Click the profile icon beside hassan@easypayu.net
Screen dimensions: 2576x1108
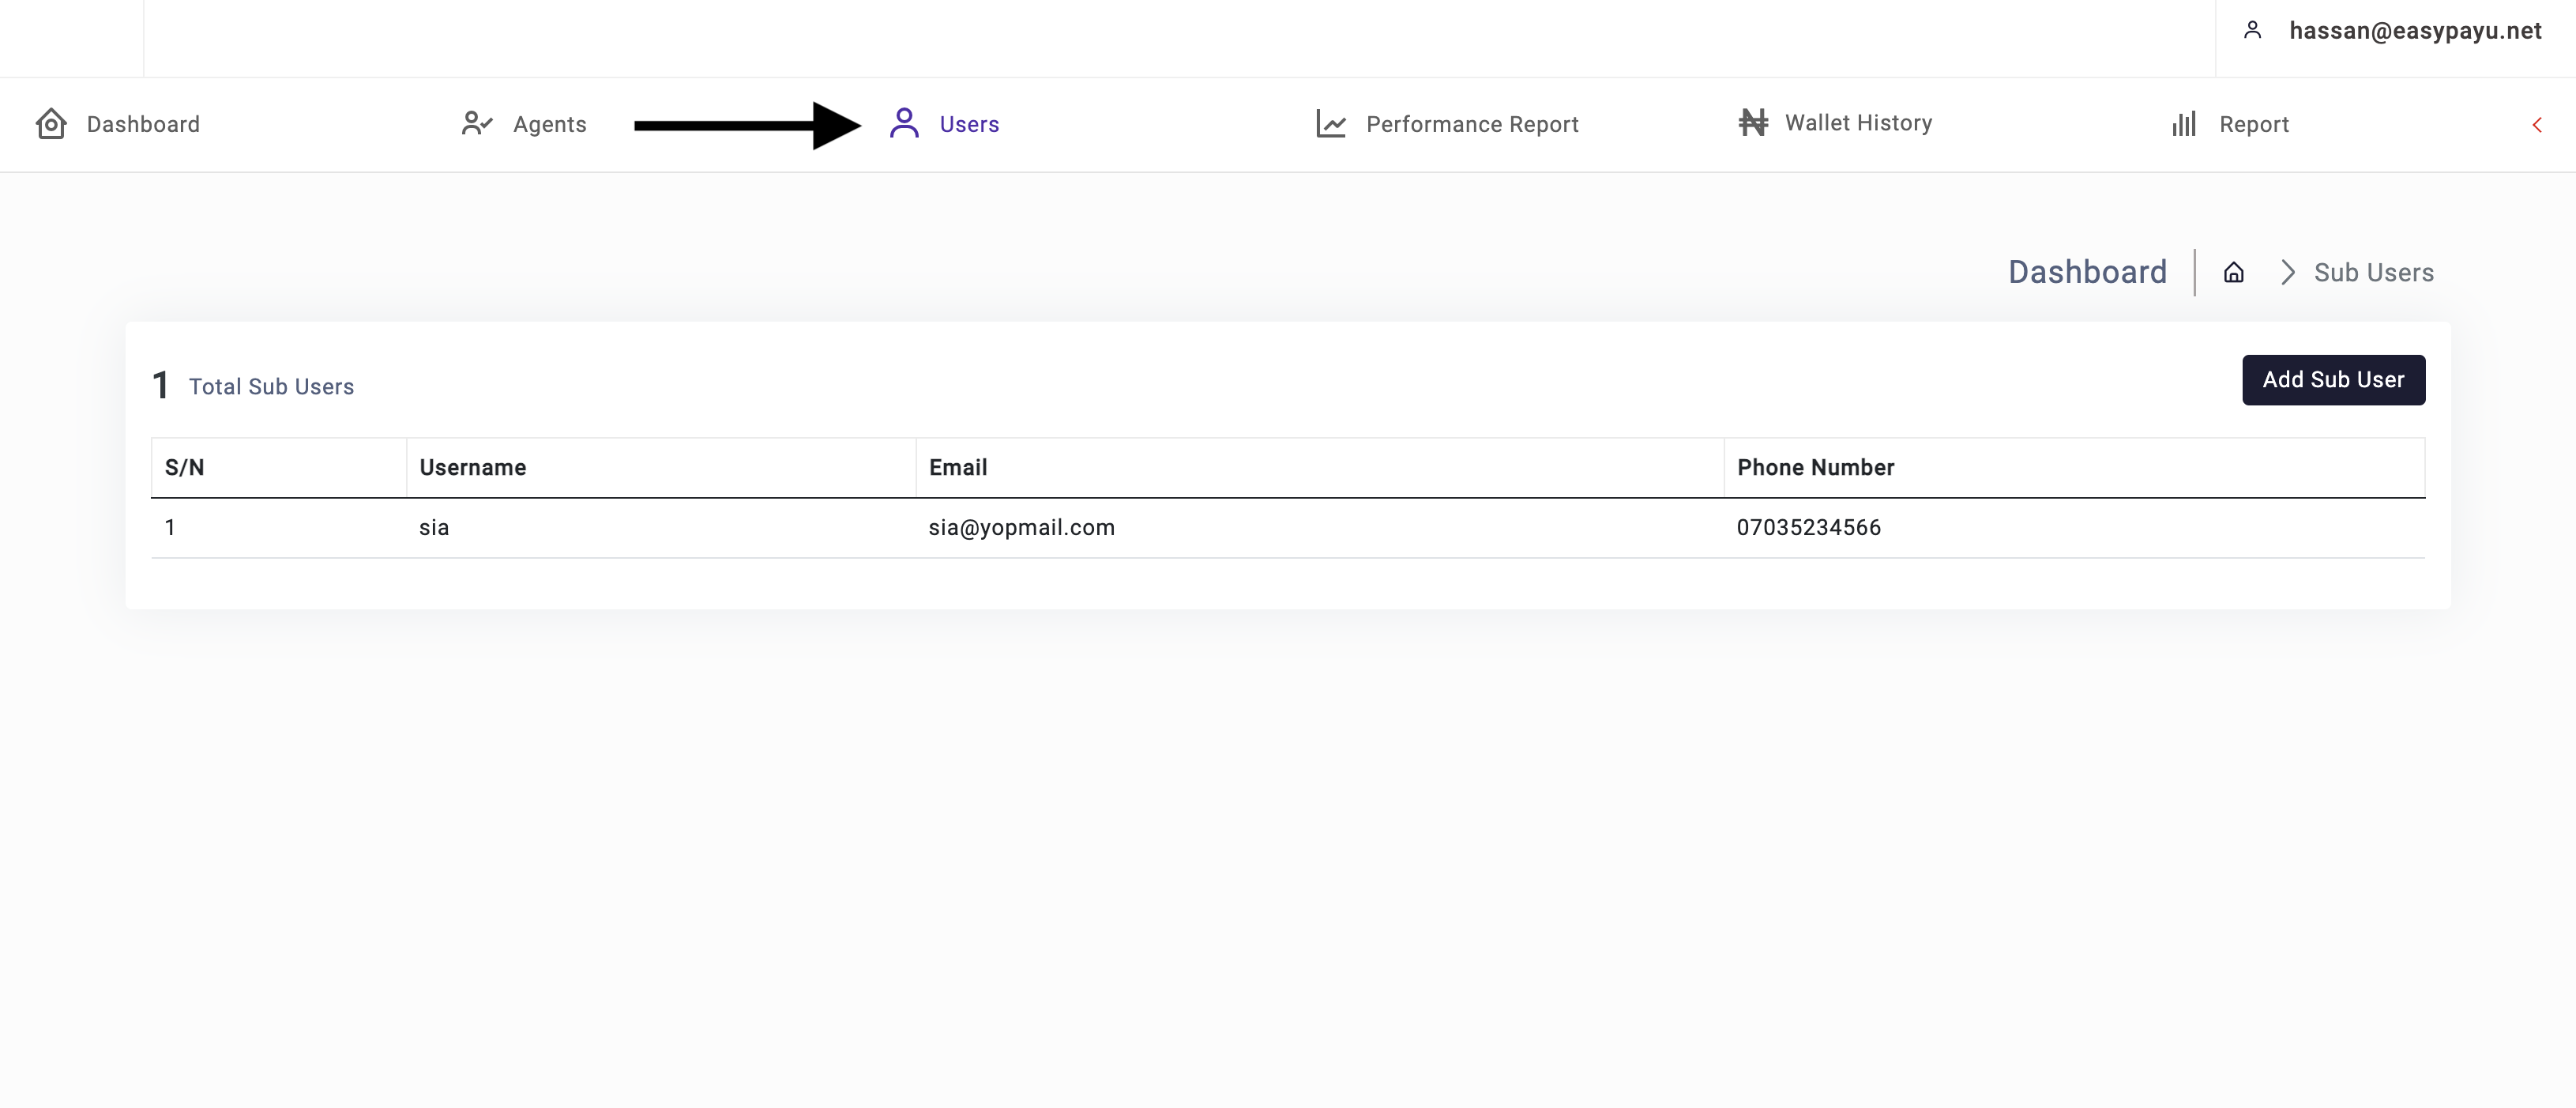pyautogui.click(x=2252, y=30)
